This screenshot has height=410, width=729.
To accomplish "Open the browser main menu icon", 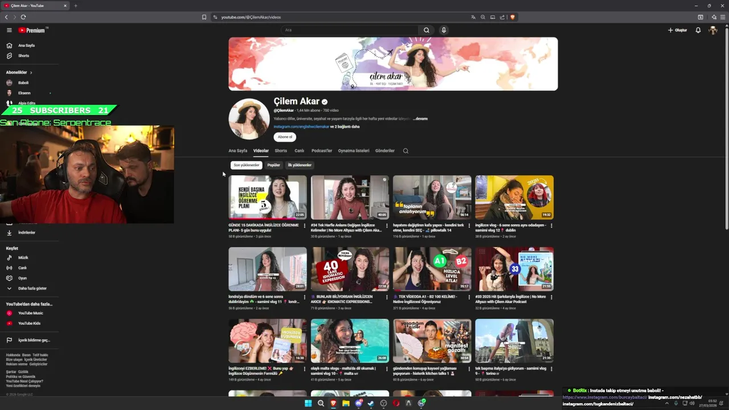I will (723, 17).
